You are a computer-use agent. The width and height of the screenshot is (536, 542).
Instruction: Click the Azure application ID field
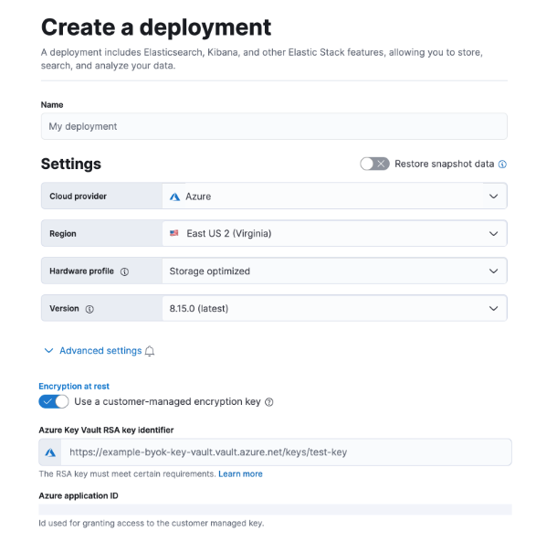(x=275, y=509)
